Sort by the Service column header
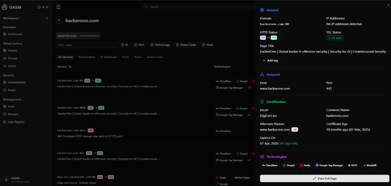 (x=64, y=67)
